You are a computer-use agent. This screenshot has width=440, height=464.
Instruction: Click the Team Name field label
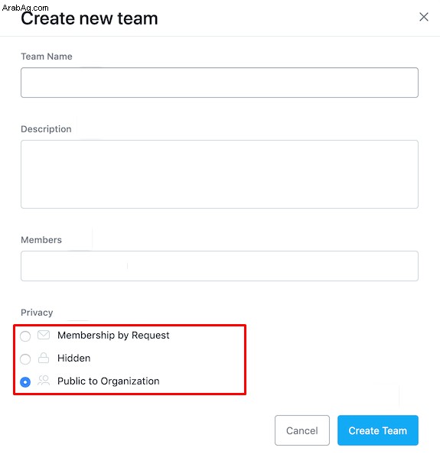47,57
